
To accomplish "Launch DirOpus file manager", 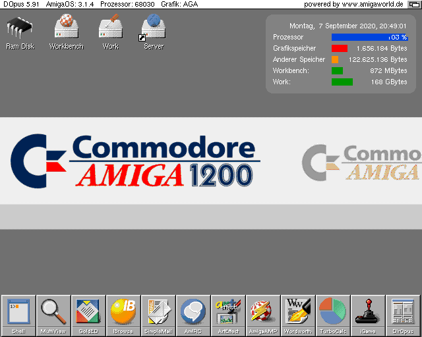I will click(x=403, y=315).
